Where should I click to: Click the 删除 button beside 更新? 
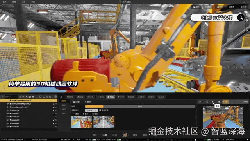pos(95,114)
